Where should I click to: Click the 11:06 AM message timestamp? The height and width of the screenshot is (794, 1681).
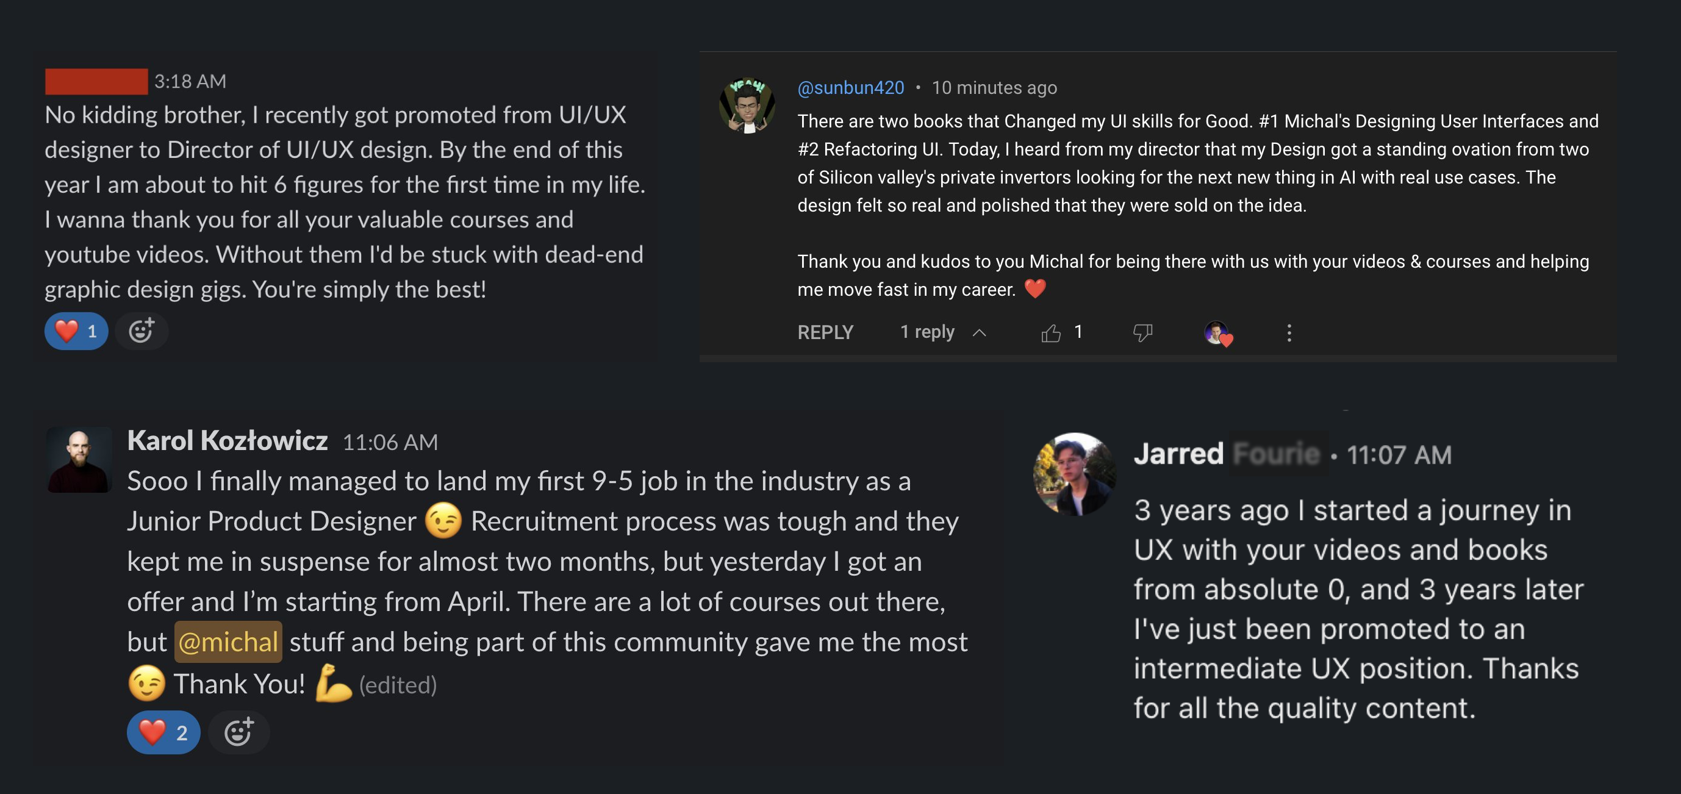pos(390,442)
